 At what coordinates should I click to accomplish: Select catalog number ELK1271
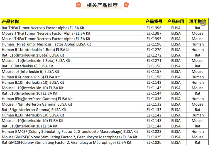click(154, 61)
